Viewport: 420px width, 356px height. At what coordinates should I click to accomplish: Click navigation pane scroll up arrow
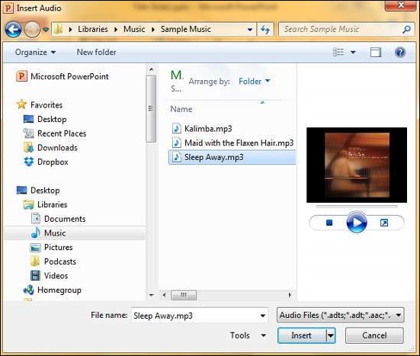click(x=152, y=69)
